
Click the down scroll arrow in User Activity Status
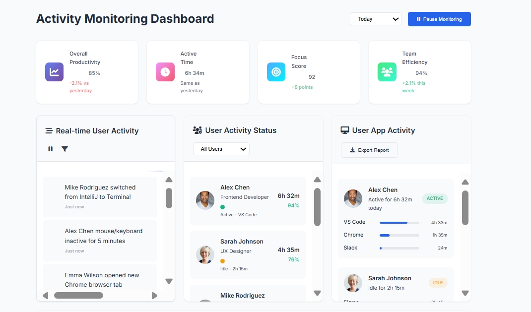(317, 294)
